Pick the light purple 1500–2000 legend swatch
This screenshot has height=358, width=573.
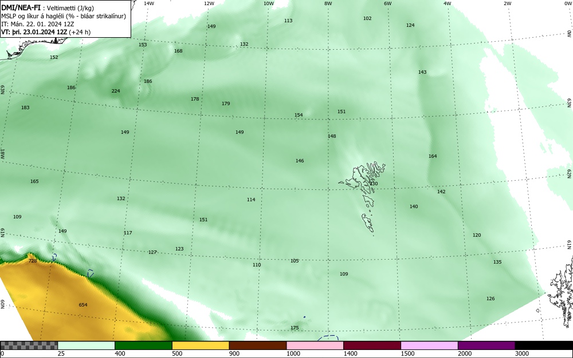[429, 345]
